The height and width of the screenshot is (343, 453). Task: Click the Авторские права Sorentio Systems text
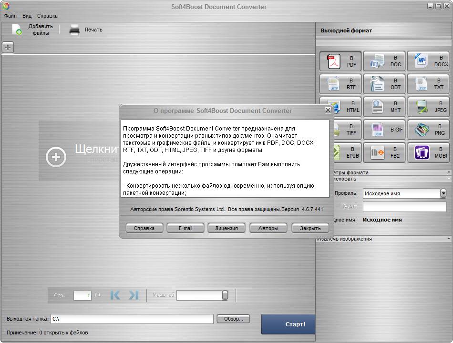click(226, 209)
